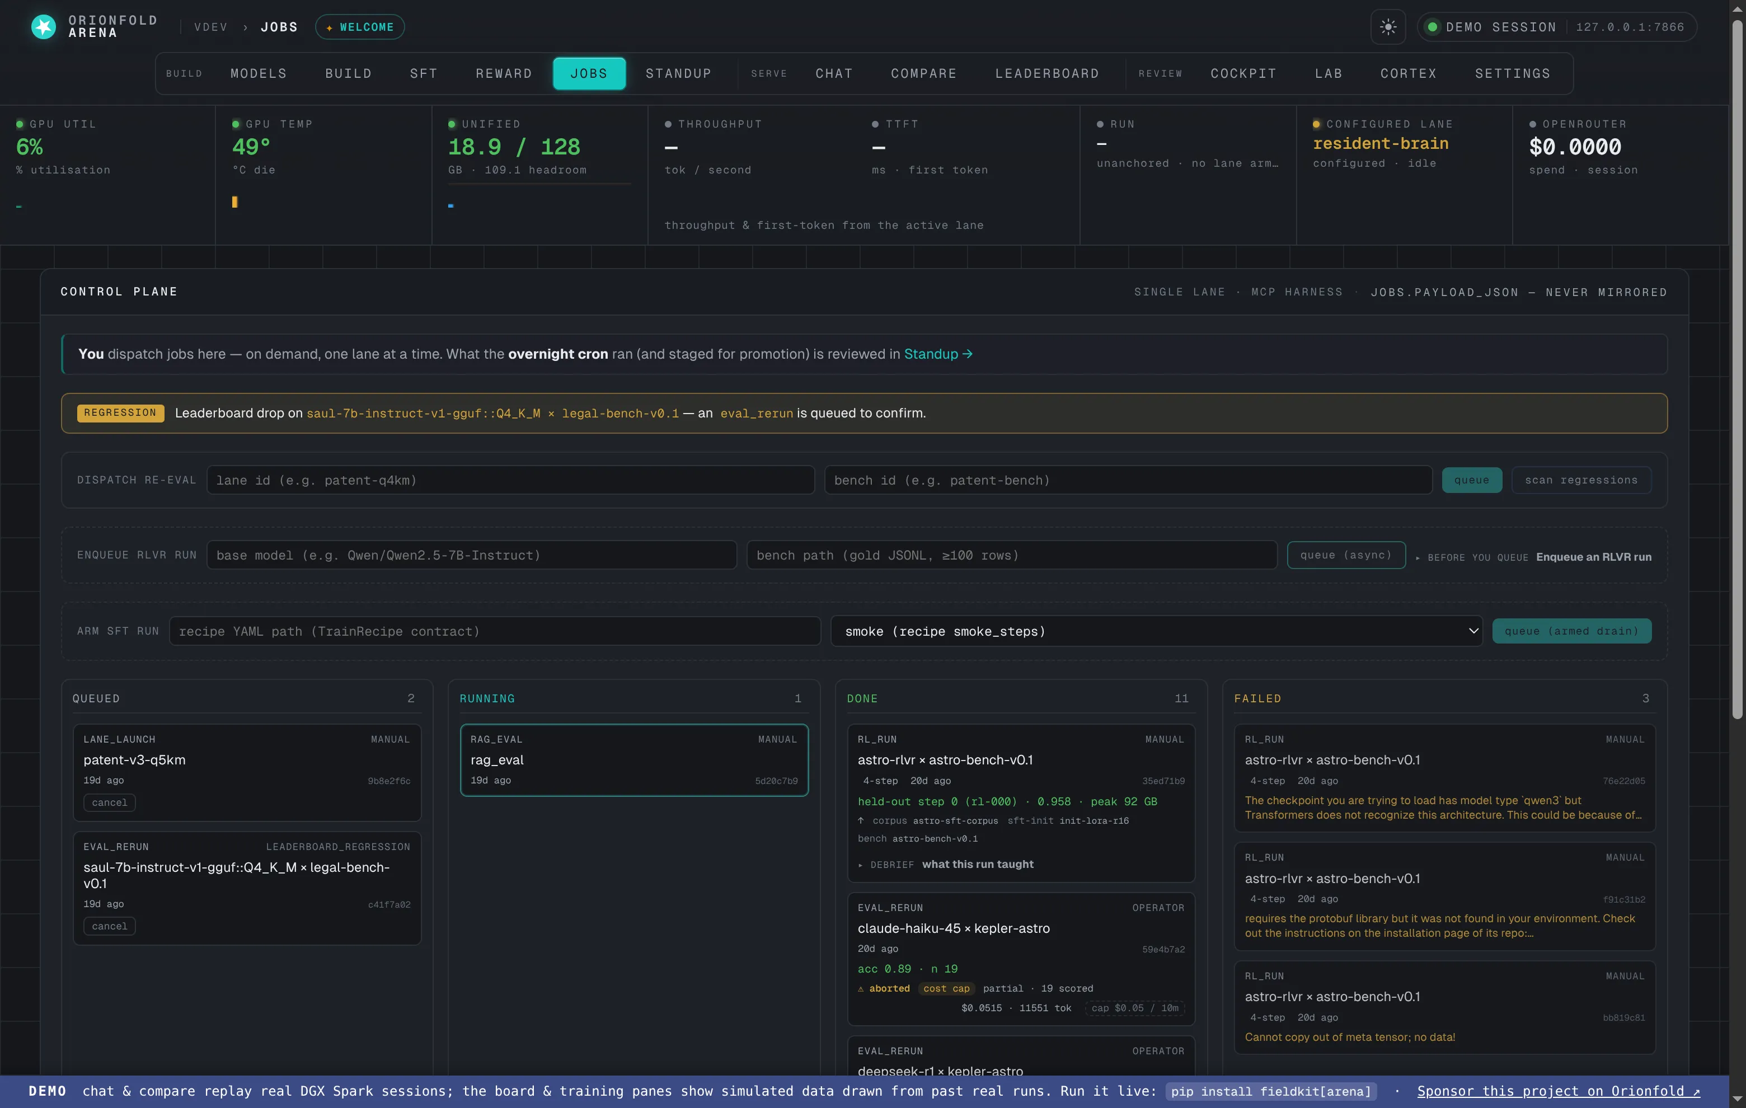The height and width of the screenshot is (1108, 1746).
Task: Click the 'cap $0.05 / 10m' chip
Action: pos(1134,1008)
